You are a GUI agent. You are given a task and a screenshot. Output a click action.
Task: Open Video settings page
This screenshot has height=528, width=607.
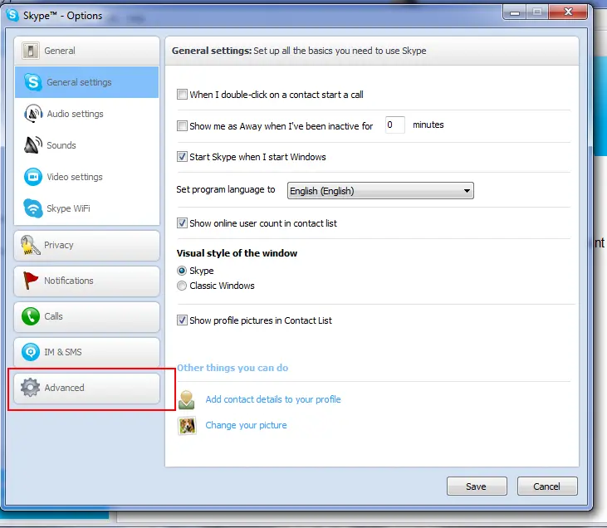click(x=86, y=177)
